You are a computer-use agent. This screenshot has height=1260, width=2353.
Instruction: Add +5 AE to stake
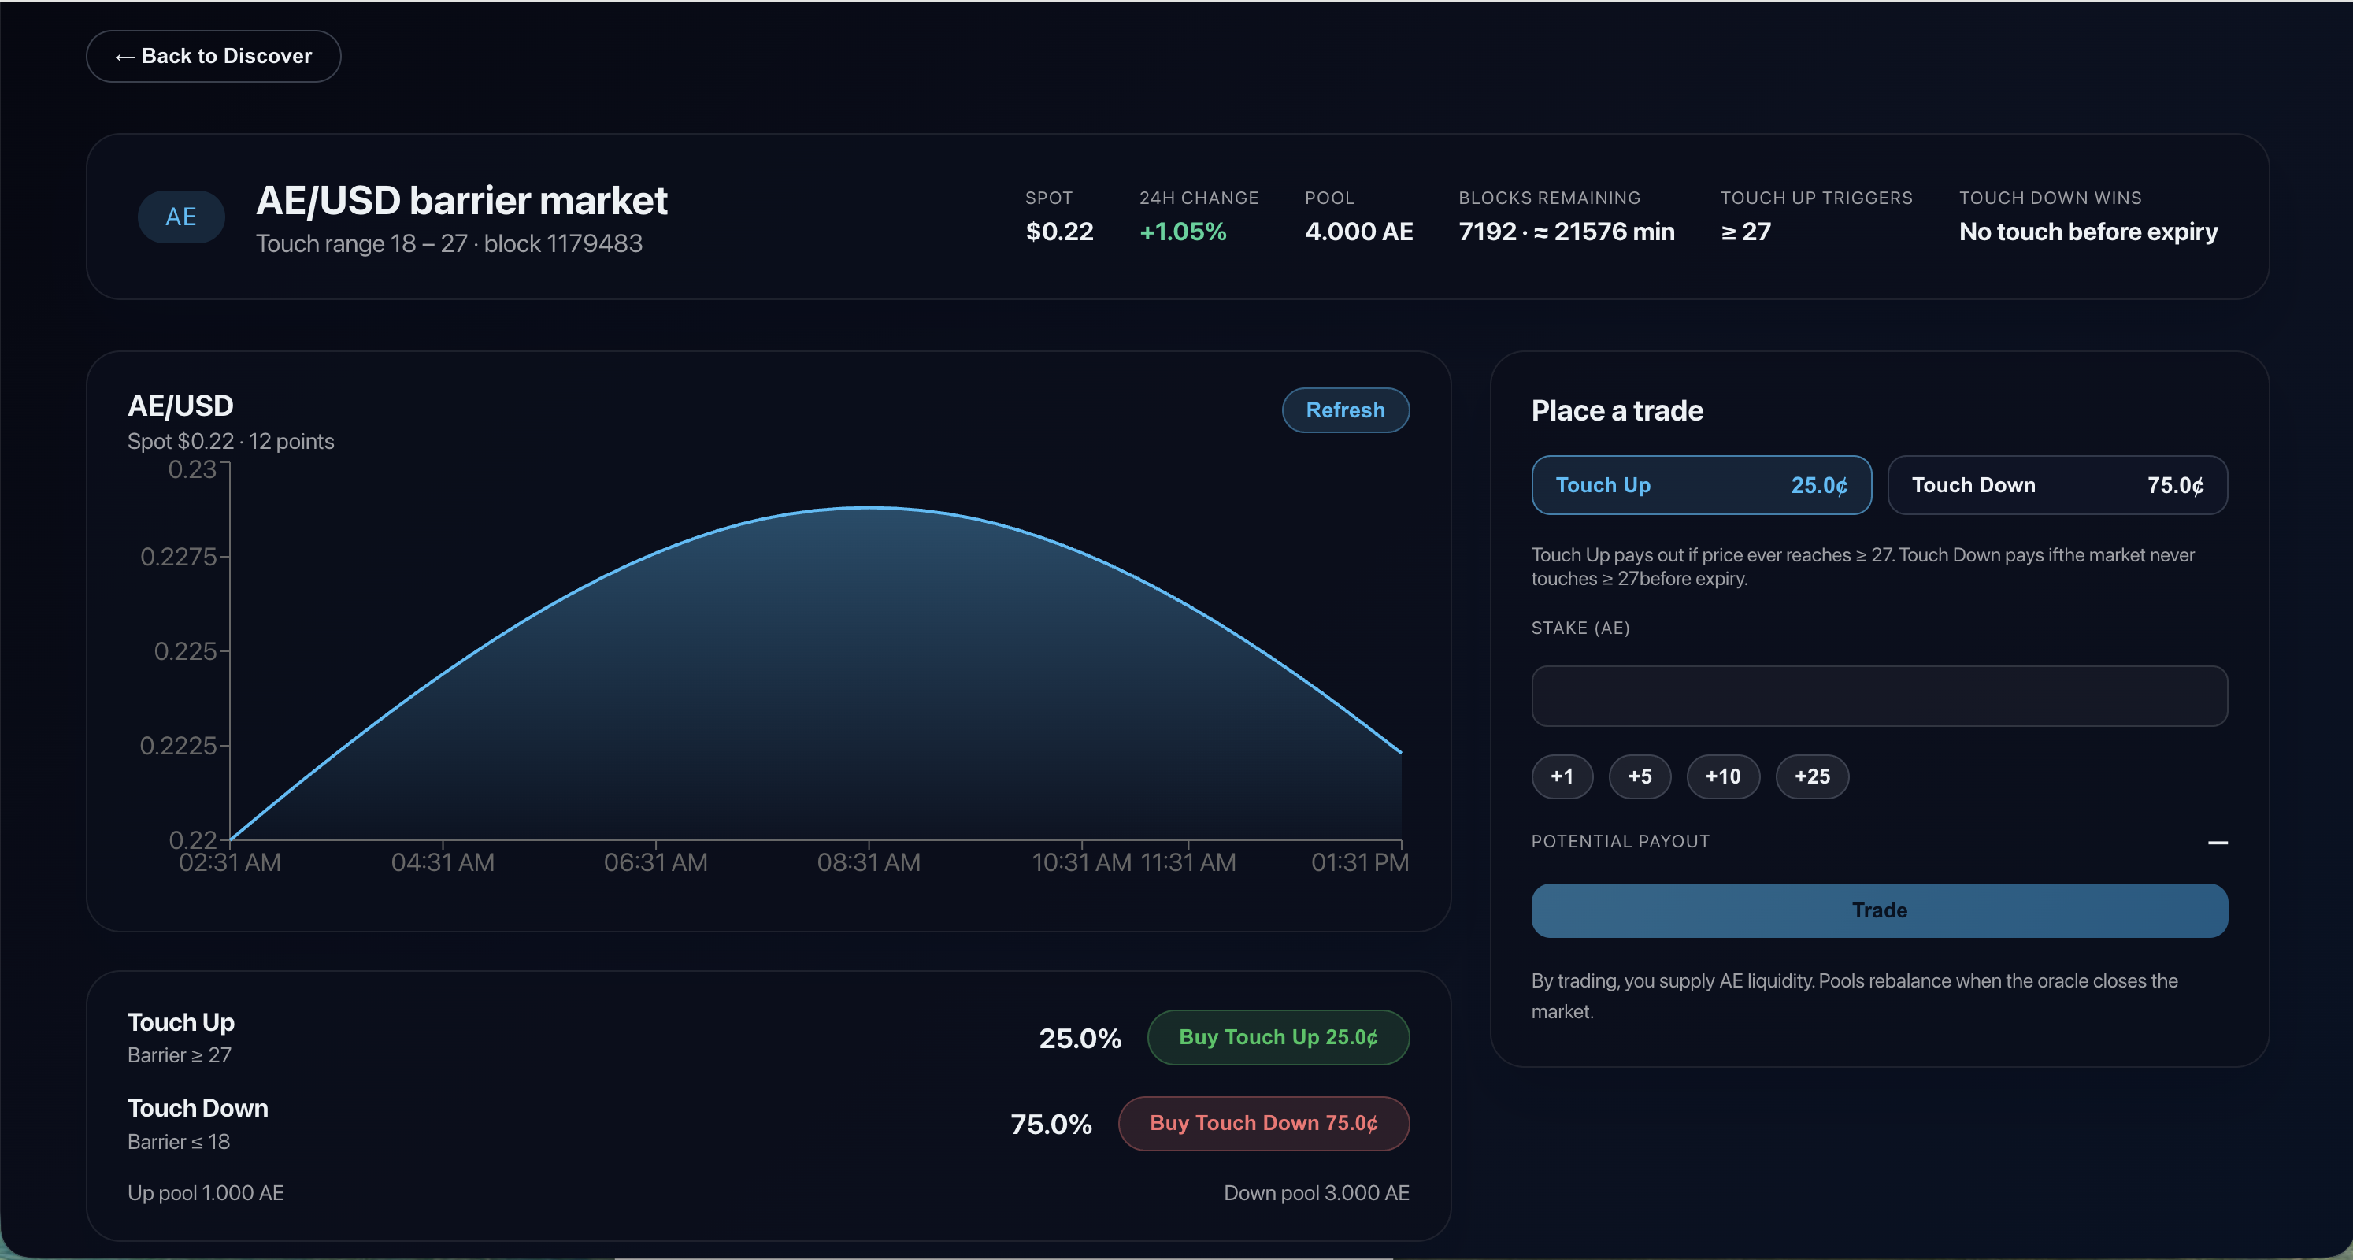pyautogui.click(x=1640, y=776)
